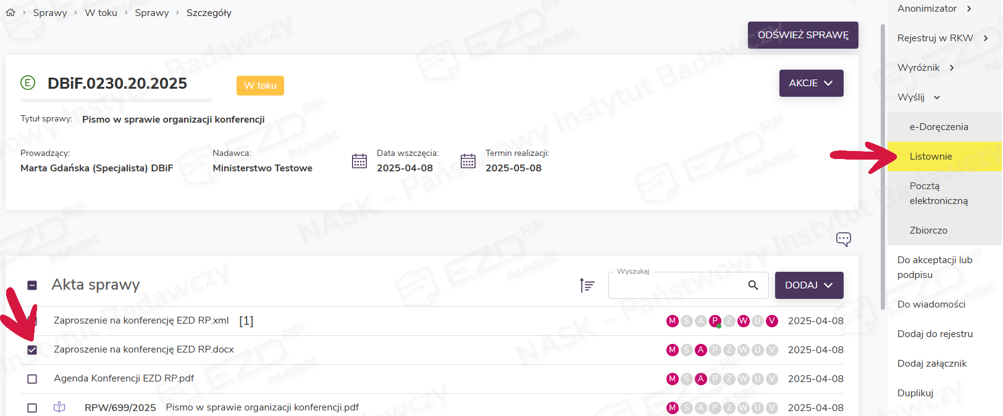
Task: Click the Data wszczęcia calendar icon
Action: [359, 161]
